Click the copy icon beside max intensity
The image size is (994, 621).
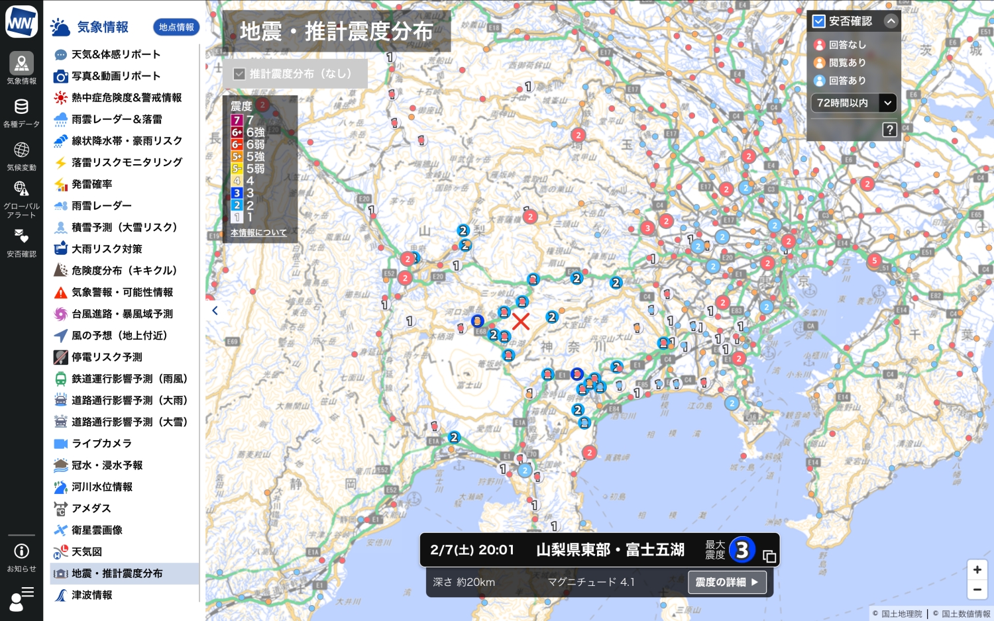pyautogui.click(x=769, y=556)
